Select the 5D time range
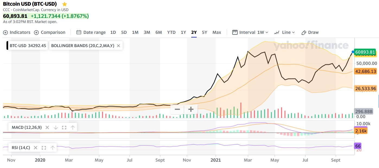The width and height of the screenshot is (379, 168). pyautogui.click(x=124, y=32)
